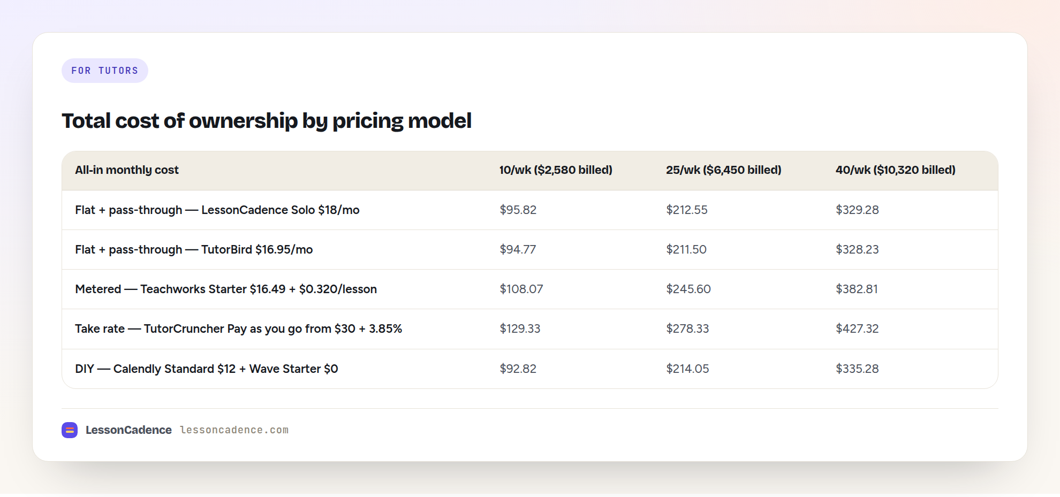This screenshot has height=497, width=1060.
Task: Select the TutorBird $16.95/mo row label
Action: click(x=194, y=250)
